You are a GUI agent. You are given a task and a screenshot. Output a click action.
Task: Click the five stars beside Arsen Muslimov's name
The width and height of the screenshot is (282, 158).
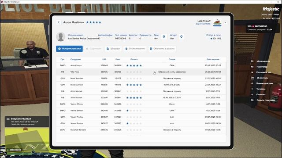pyautogui.click(x=93, y=22)
